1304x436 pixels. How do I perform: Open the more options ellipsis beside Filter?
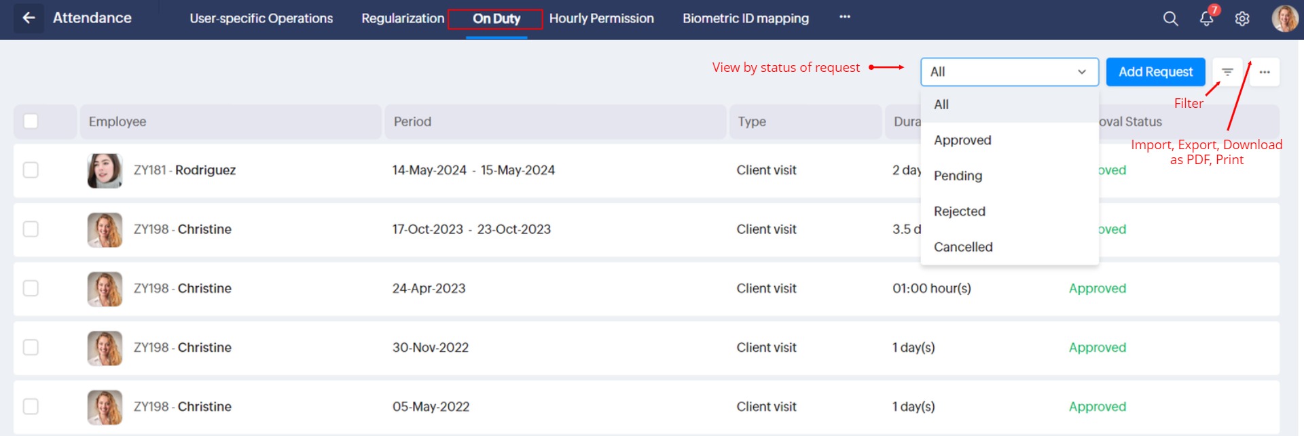click(1265, 72)
